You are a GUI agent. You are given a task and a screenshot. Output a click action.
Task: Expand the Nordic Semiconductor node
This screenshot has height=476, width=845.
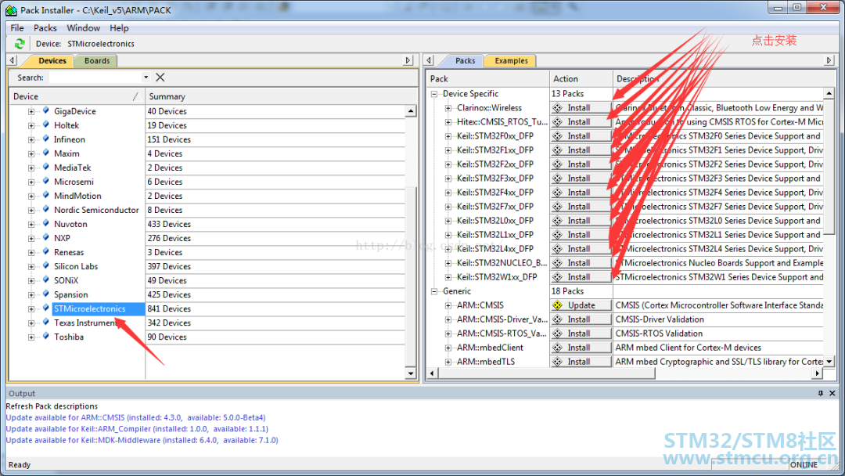pos(31,211)
